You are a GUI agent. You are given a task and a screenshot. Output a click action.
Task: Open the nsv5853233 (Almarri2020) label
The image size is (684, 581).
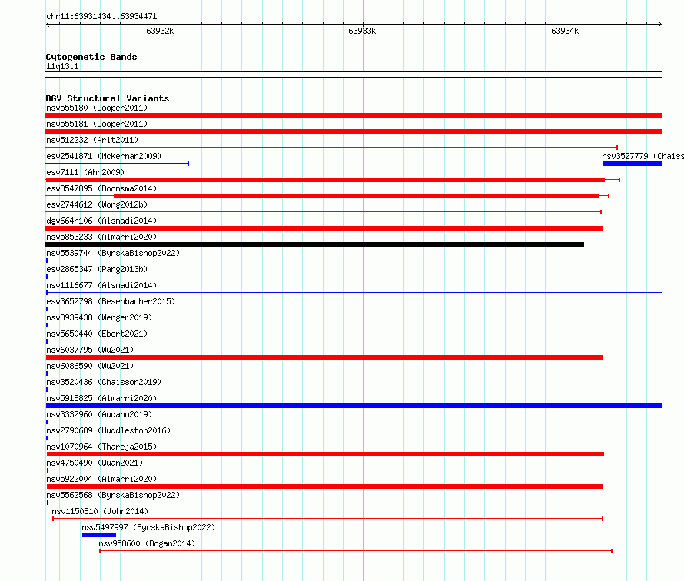[x=101, y=237]
